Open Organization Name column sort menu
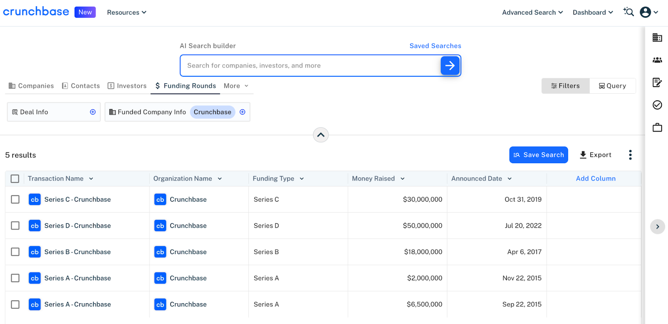668x324 pixels. [220, 179]
